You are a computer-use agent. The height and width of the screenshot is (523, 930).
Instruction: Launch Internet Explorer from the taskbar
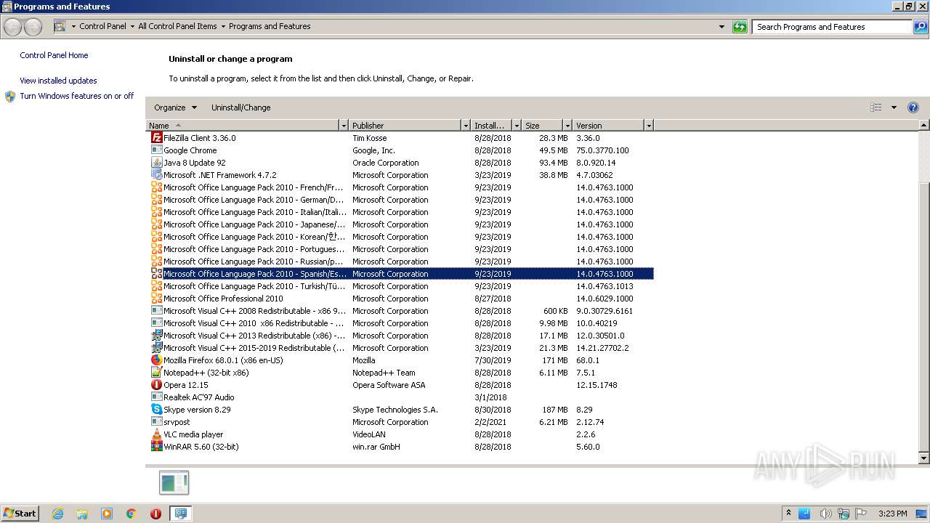[57, 514]
